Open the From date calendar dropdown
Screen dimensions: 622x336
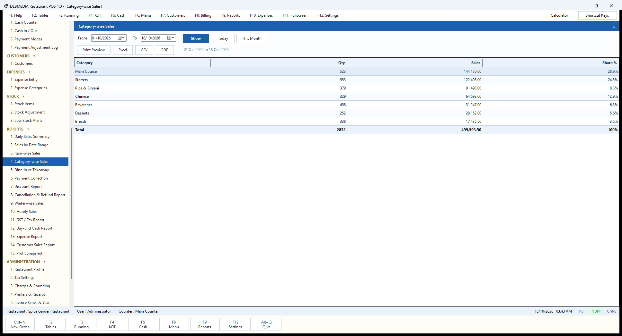(x=121, y=38)
